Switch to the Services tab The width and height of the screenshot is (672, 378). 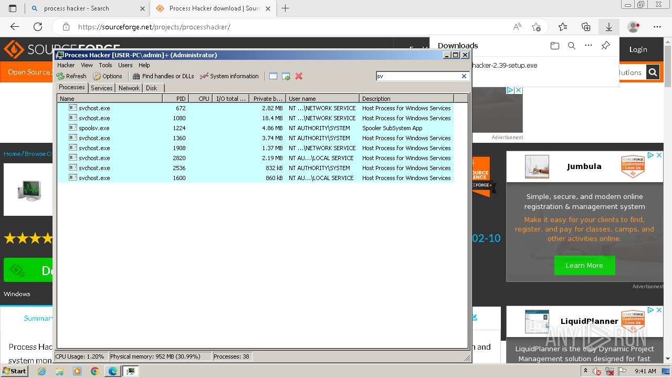102,88
